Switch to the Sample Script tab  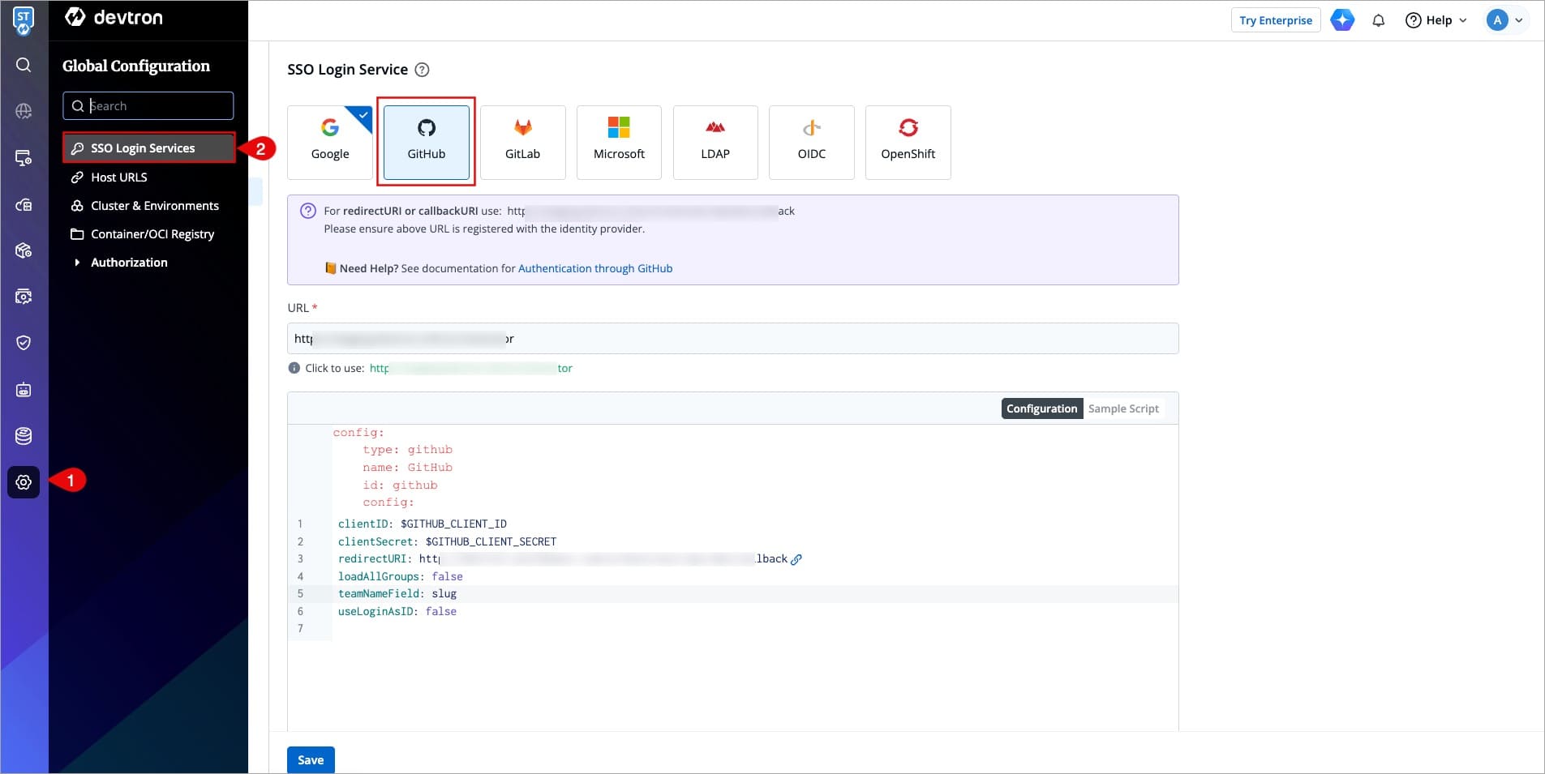[x=1122, y=408]
